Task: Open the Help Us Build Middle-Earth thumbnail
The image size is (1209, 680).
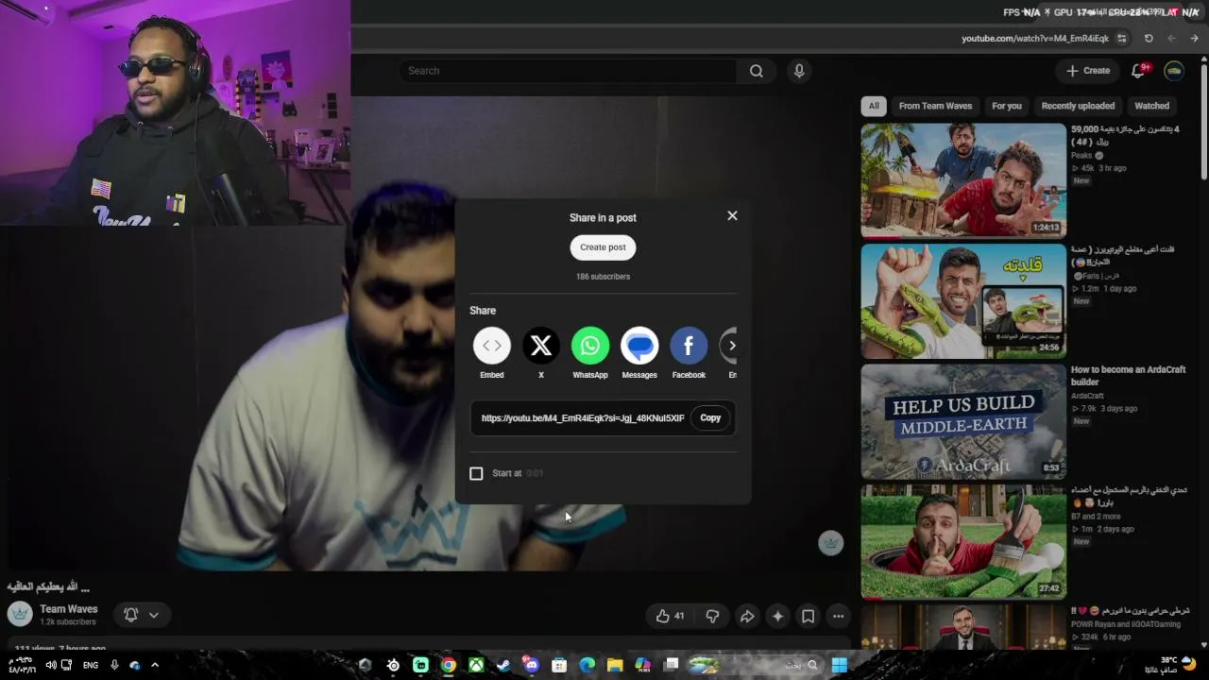Action: pyautogui.click(x=963, y=421)
